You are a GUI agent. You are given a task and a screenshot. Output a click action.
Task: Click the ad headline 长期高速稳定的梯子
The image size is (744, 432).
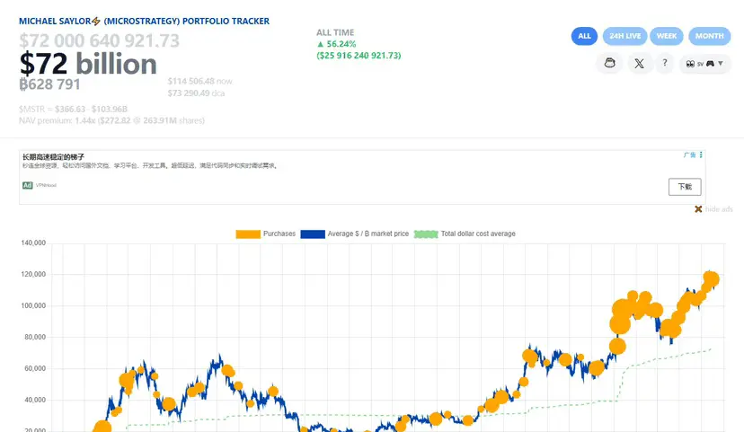pos(53,157)
